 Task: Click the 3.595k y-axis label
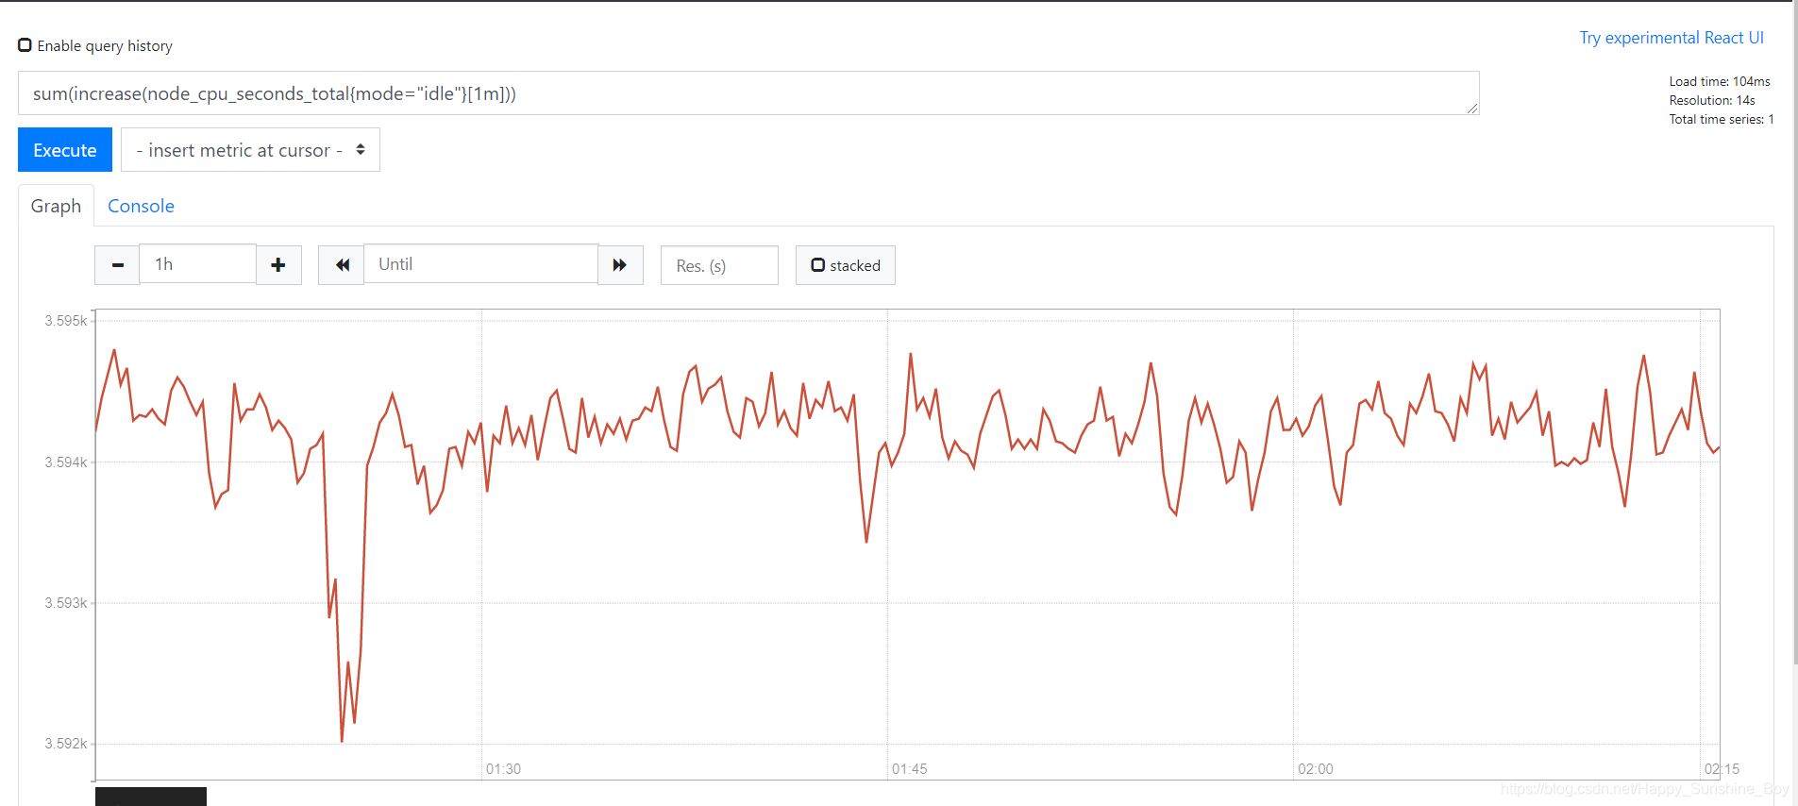click(x=65, y=321)
